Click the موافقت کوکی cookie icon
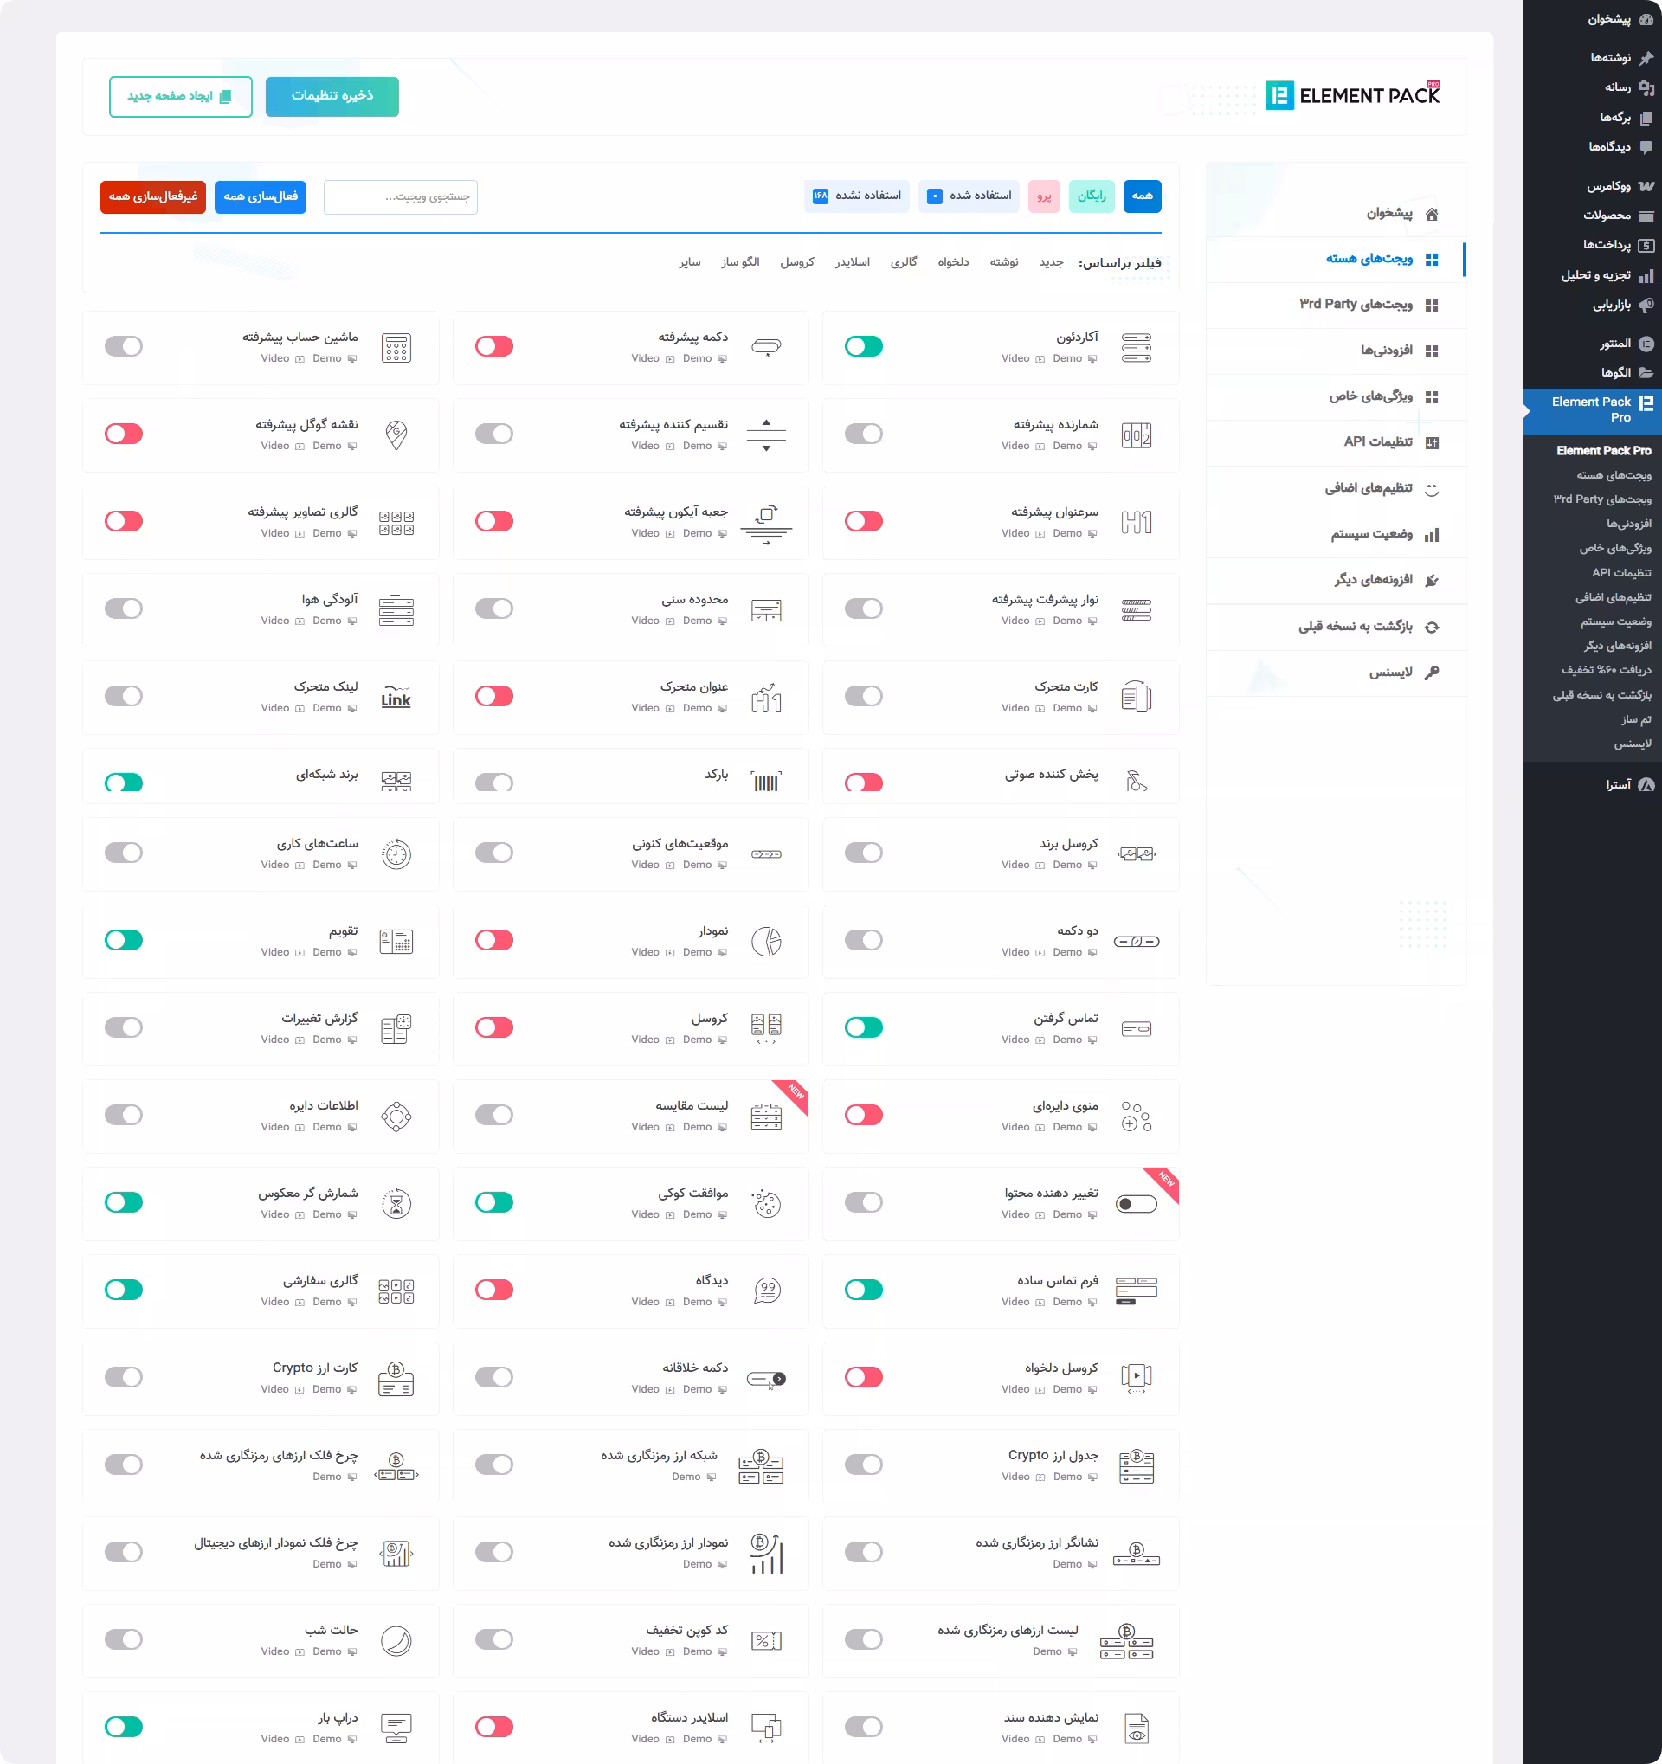This screenshot has height=1764, width=1662. click(766, 1203)
